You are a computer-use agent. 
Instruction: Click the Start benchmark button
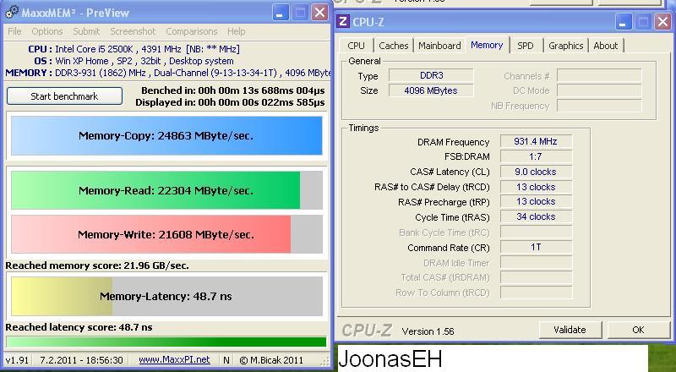tap(65, 96)
